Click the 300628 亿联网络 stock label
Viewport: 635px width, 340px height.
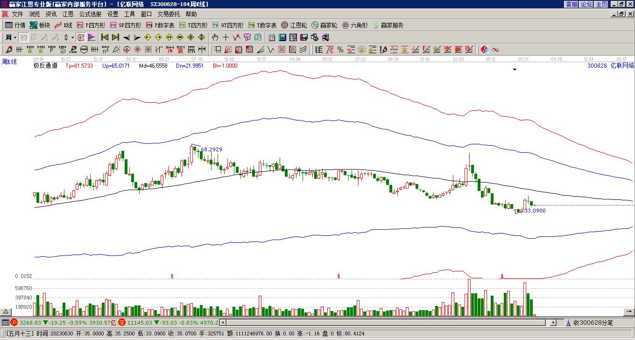tap(611, 66)
